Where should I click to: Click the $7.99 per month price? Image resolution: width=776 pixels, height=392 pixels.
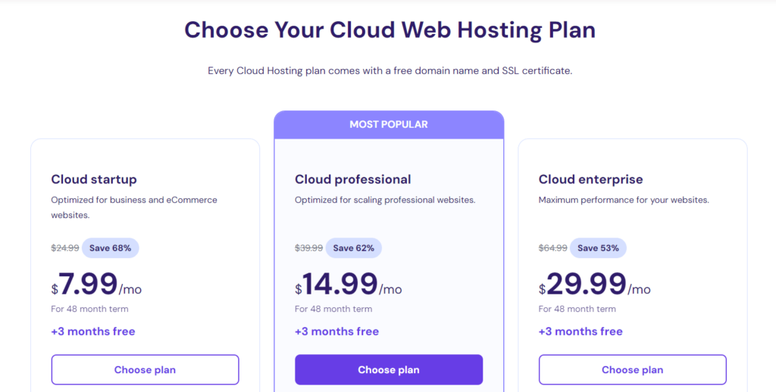pos(96,285)
